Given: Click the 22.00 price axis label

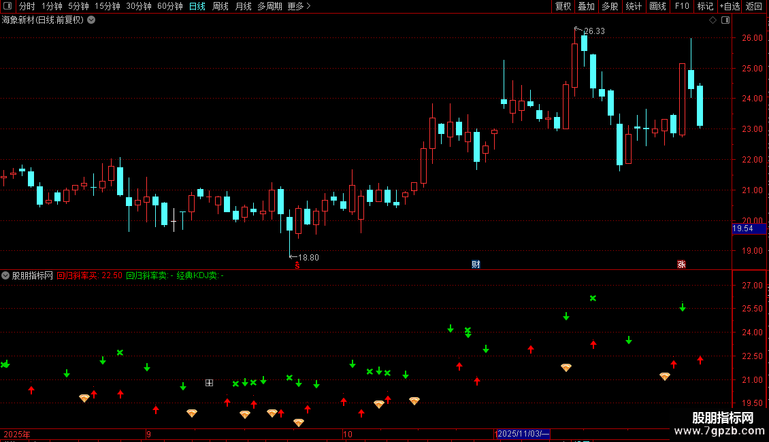Looking at the screenshot, I should pyautogui.click(x=752, y=160).
